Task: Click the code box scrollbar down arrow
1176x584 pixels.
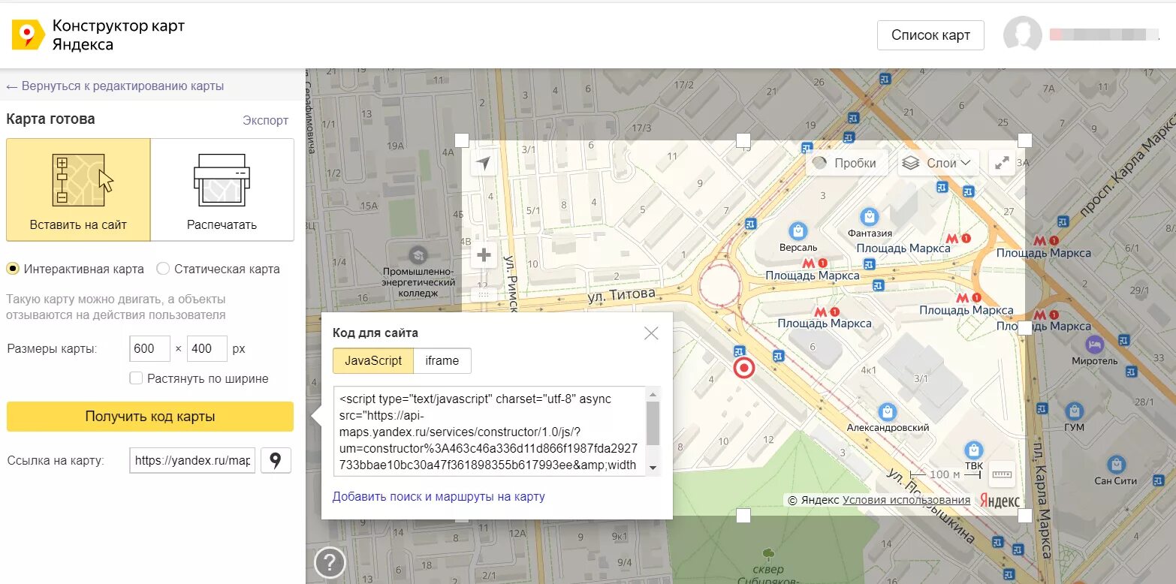Action: 653,468
